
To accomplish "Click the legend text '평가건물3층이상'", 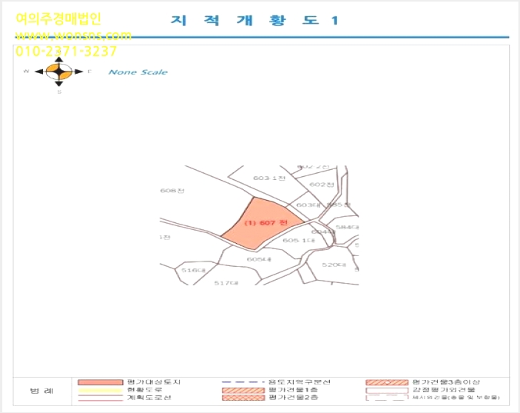I will (x=446, y=382).
